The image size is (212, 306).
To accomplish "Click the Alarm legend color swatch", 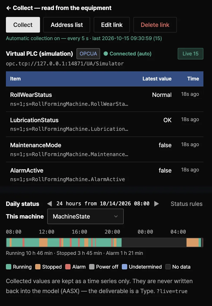I will tap(68, 267).
